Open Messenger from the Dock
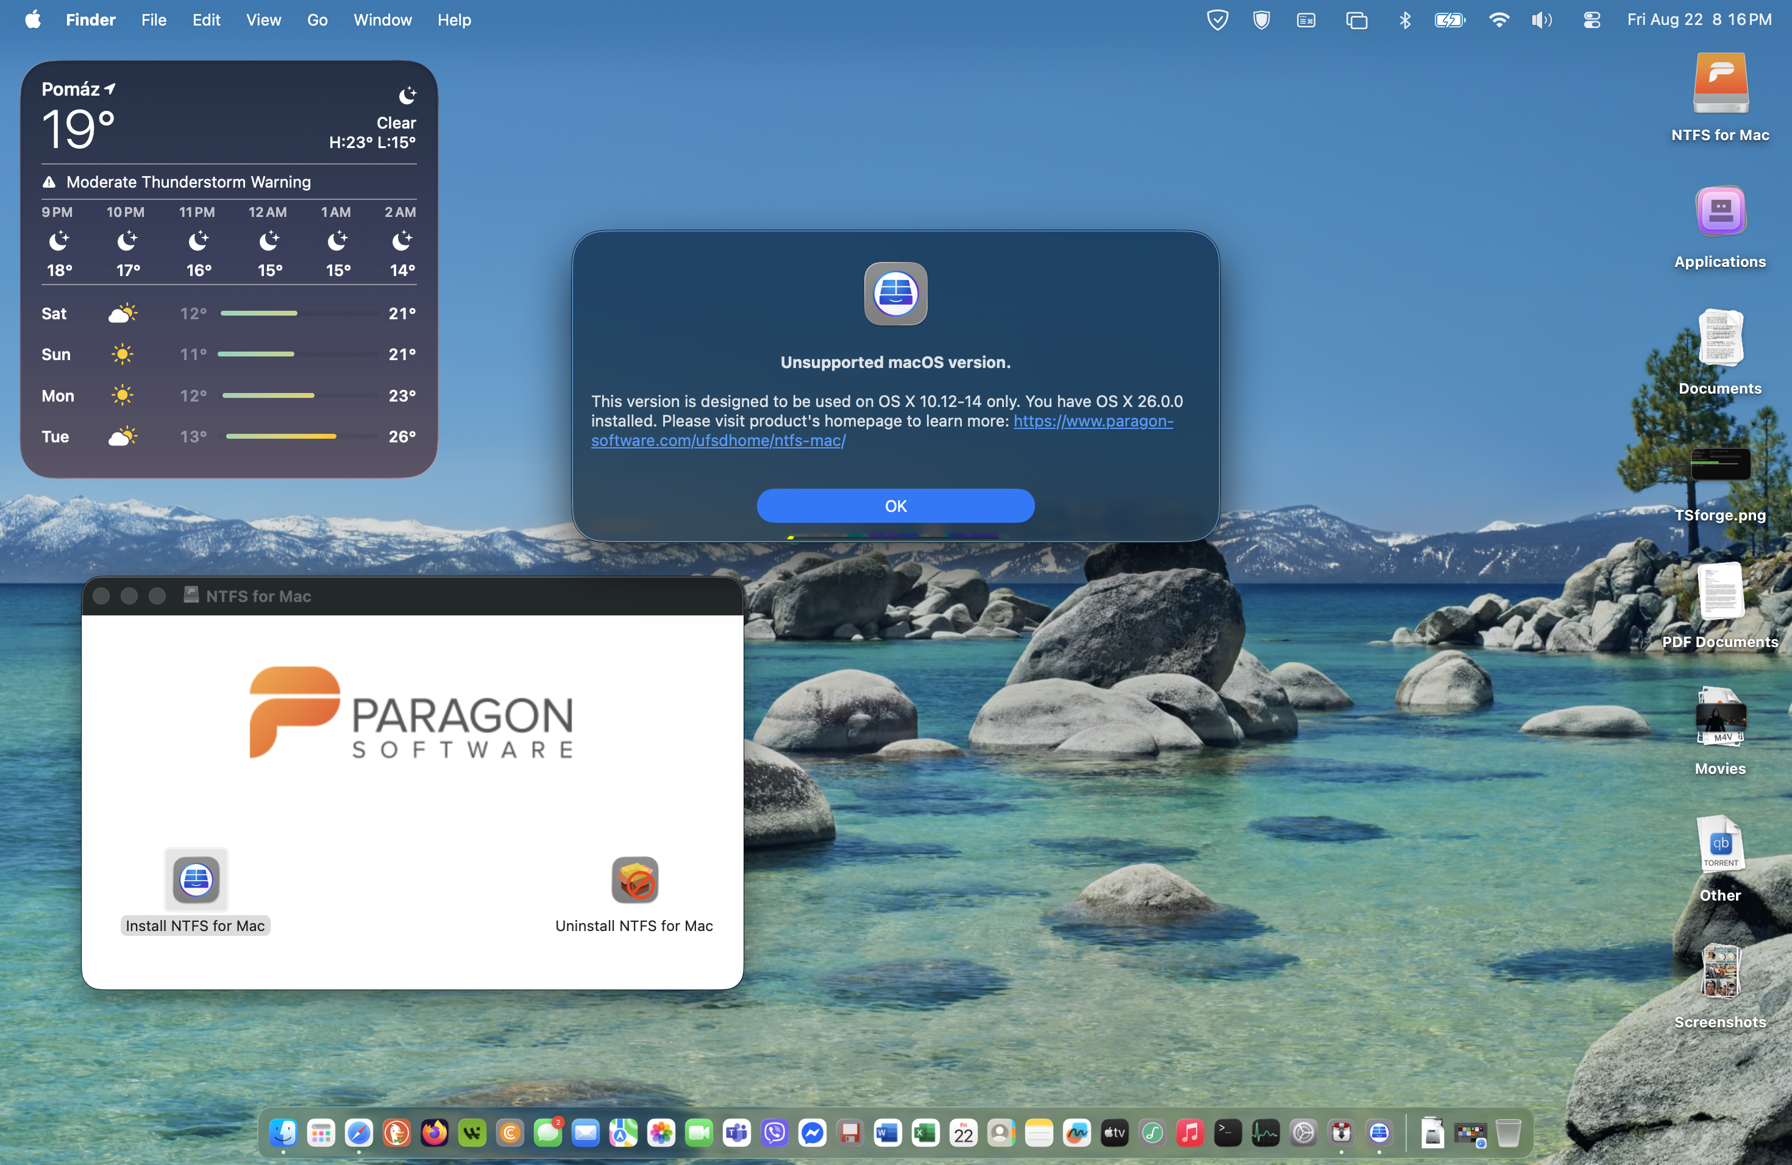This screenshot has width=1792, height=1165. [x=812, y=1133]
